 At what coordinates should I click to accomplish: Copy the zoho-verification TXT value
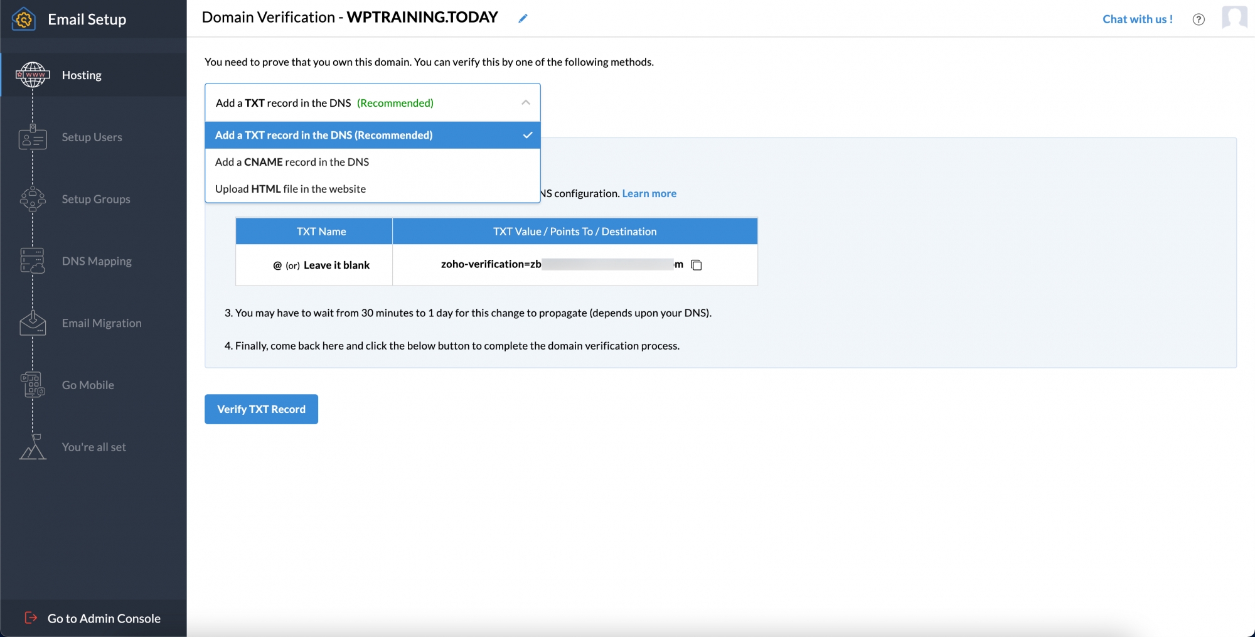pyautogui.click(x=696, y=265)
